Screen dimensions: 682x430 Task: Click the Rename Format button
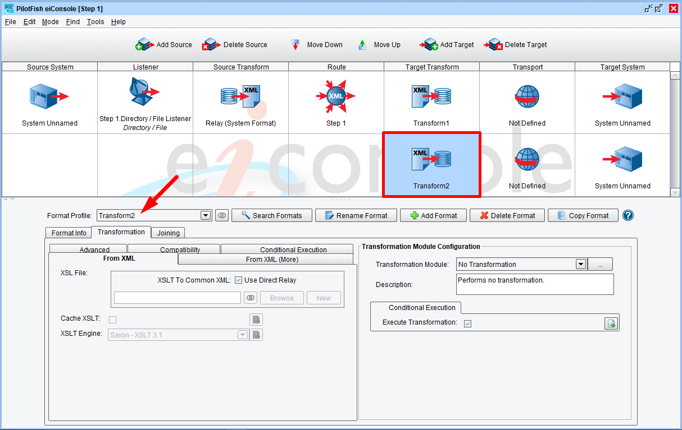pos(356,215)
